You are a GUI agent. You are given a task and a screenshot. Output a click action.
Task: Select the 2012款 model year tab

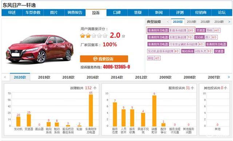[141, 77]
